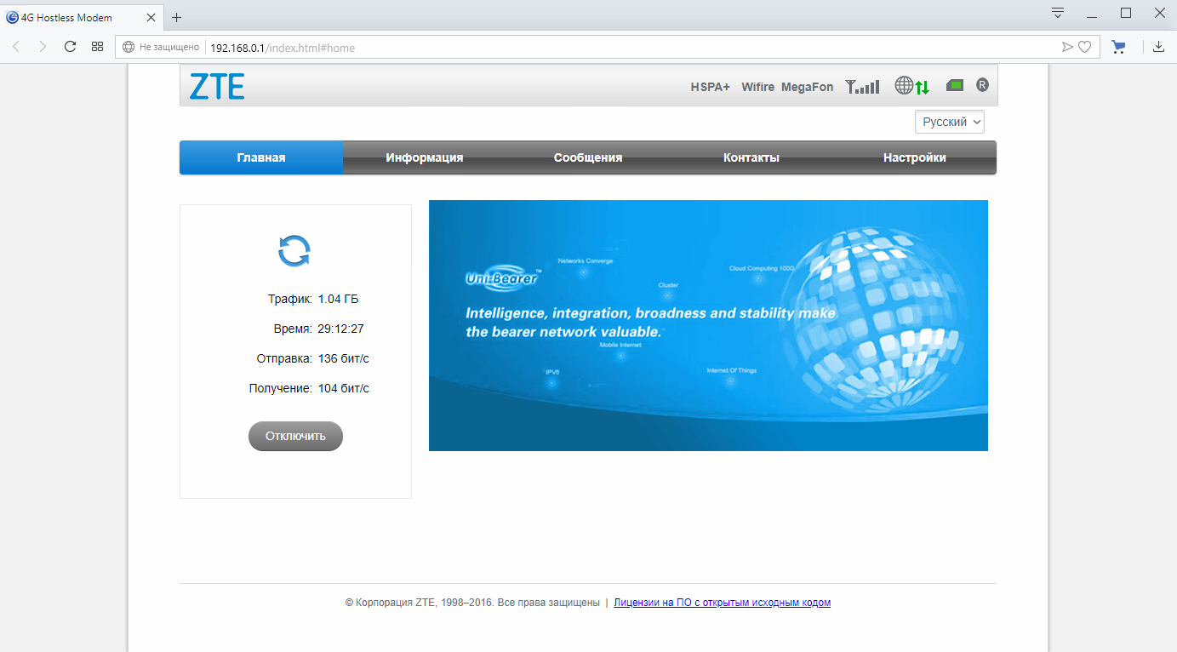This screenshot has width=1177, height=652.
Task: Click the signal strength bars icon
Action: click(x=862, y=86)
